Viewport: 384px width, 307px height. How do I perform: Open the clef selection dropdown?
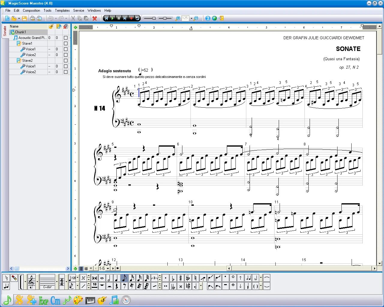point(37,282)
